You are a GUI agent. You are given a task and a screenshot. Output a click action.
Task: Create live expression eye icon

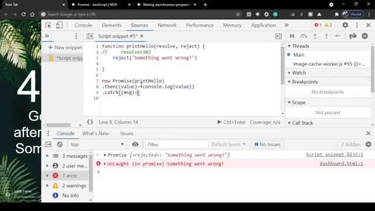tap(135, 144)
